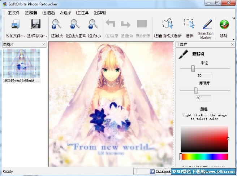Click the Undo (复原) arrow icon
This screenshot has width=237, height=176.
(111, 23)
